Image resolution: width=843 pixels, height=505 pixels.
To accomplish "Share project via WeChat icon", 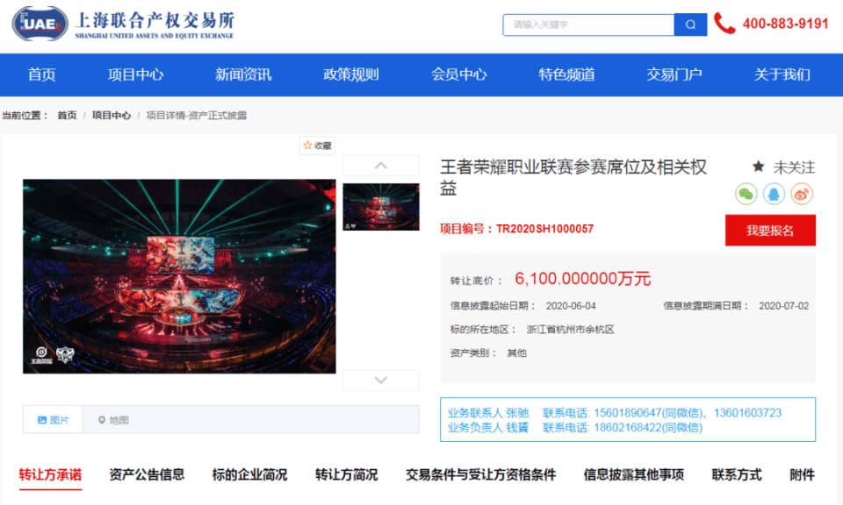I will coord(746,194).
